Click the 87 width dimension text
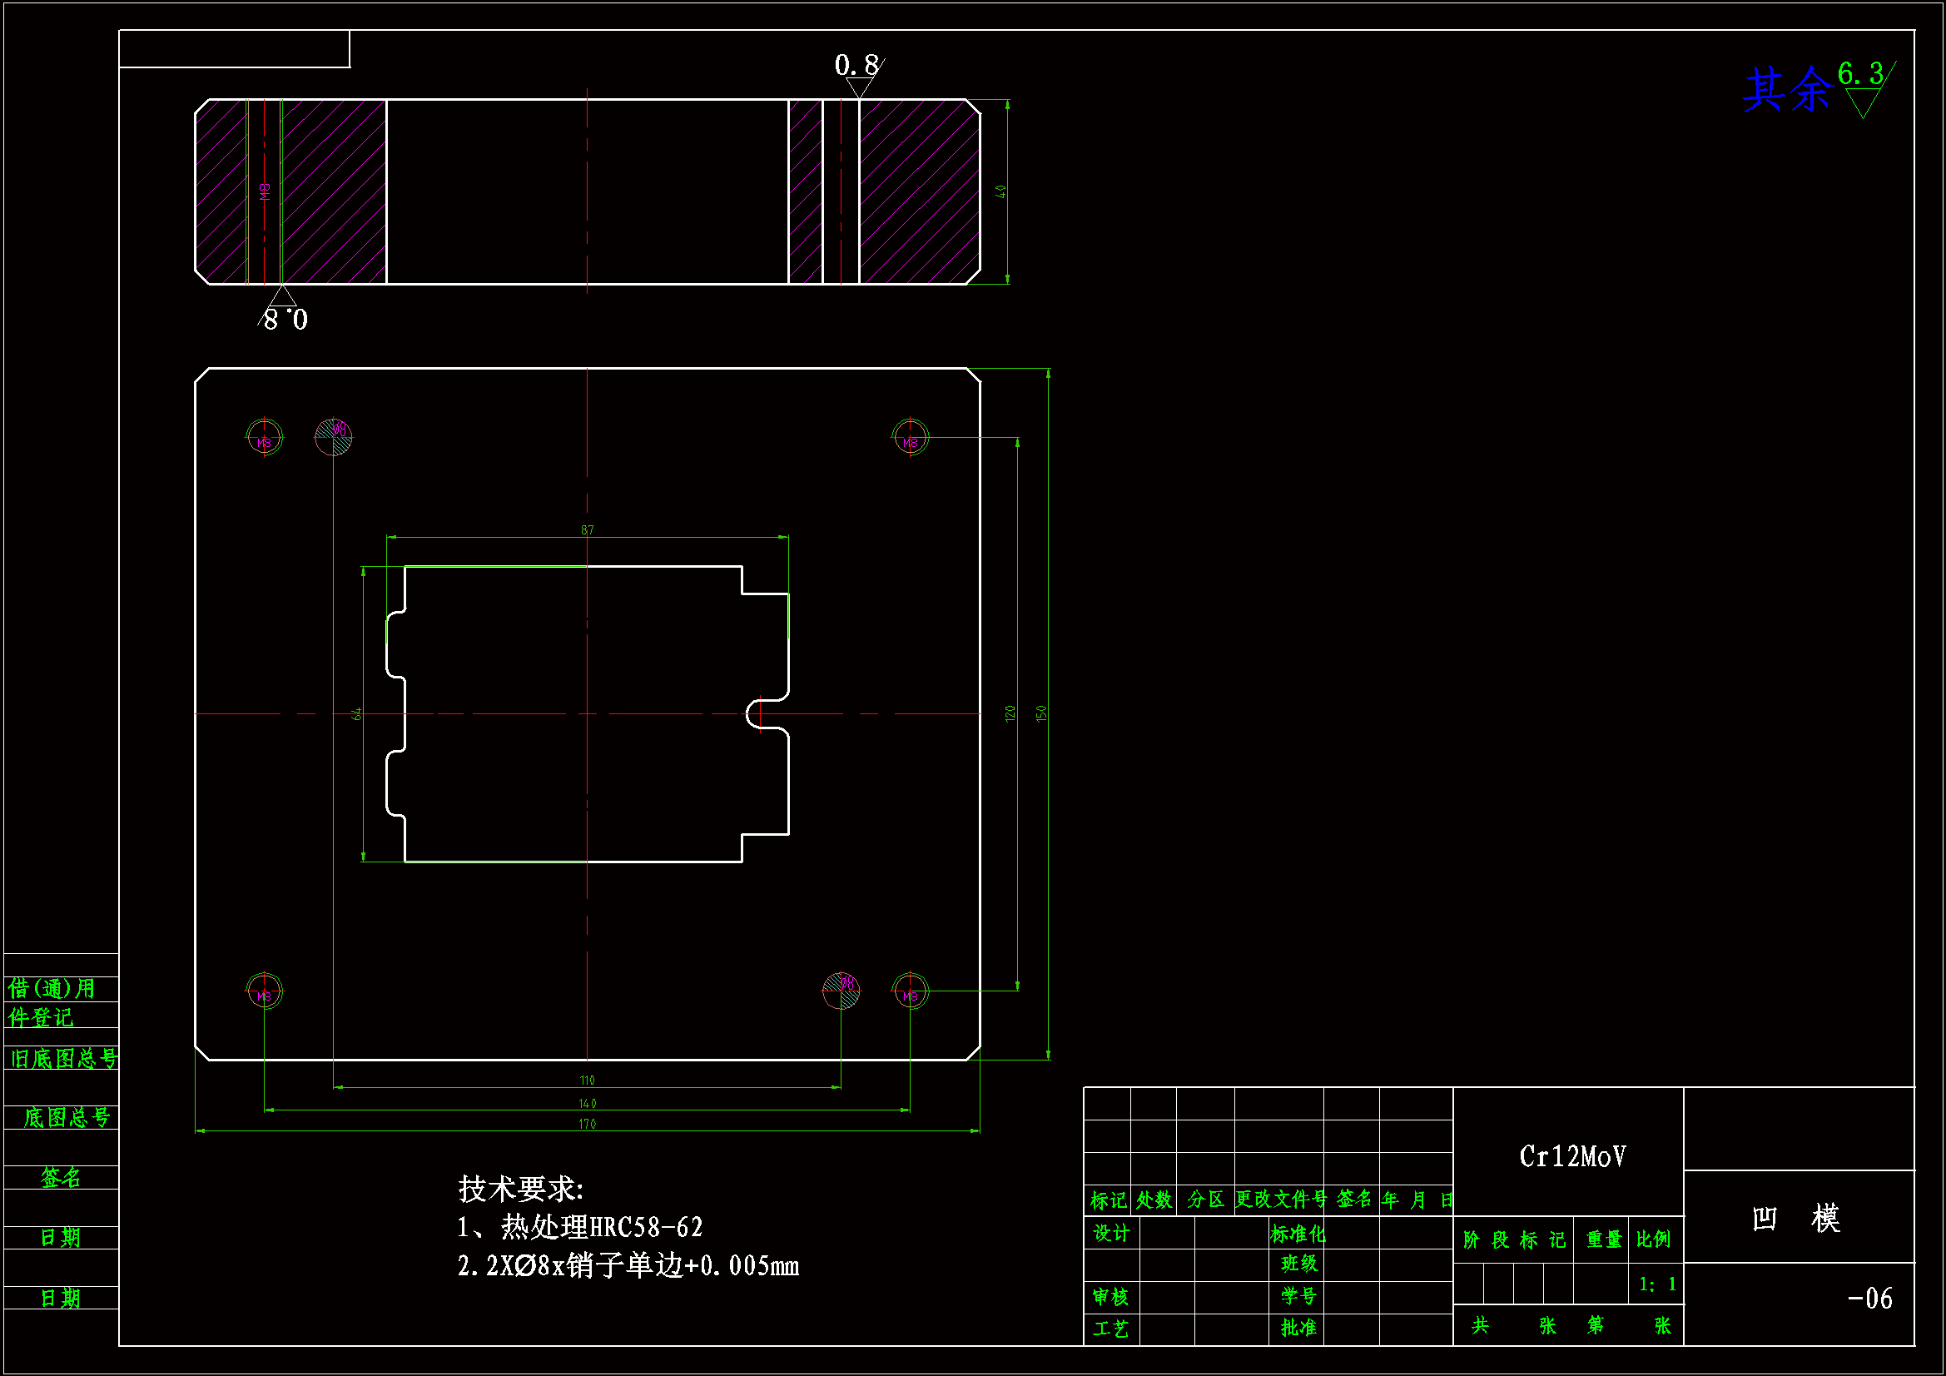This screenshot has width=1946, height=1376. (588, 530)
